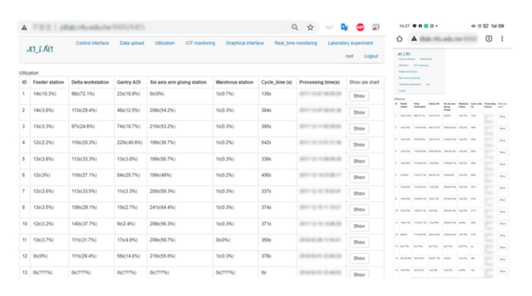Go to the Data upload page
This screenshot has height=296, width=532.
[131, 43]
